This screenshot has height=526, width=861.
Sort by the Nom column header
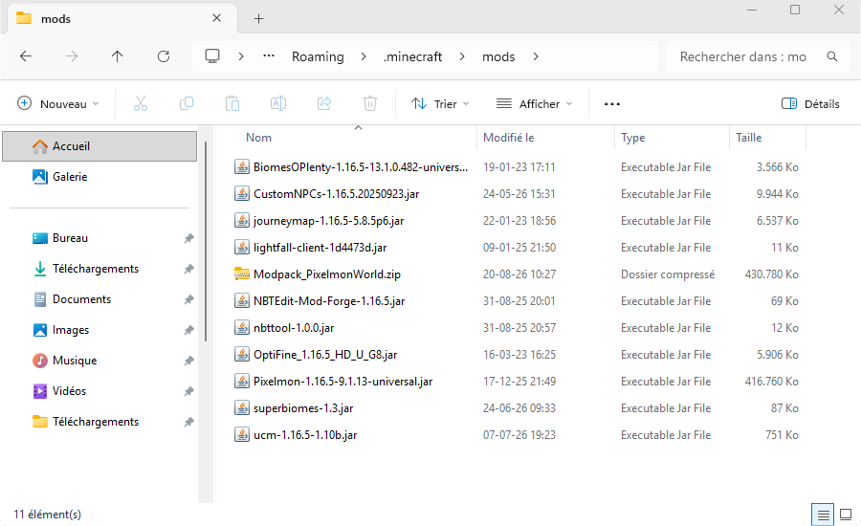click(x=258, y=138)
